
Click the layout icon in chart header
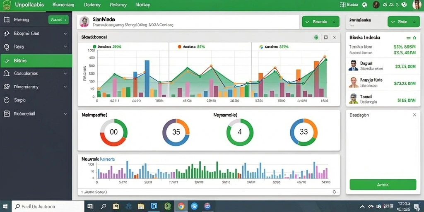pos(325,37)
